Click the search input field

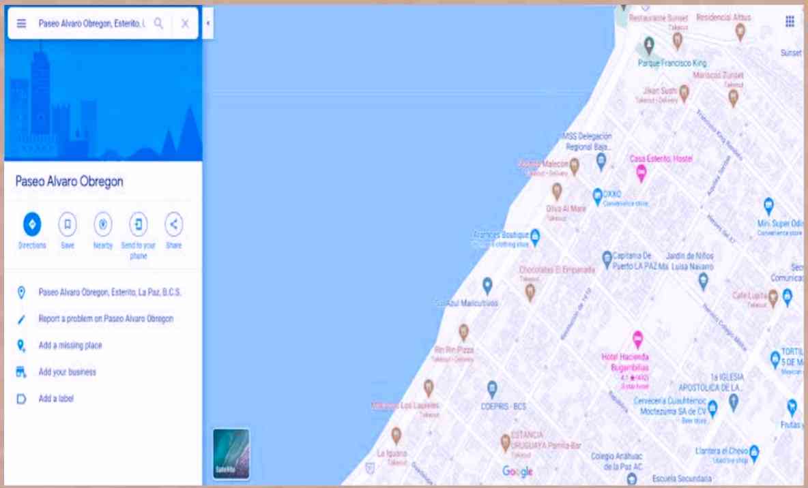pos(91,23)
